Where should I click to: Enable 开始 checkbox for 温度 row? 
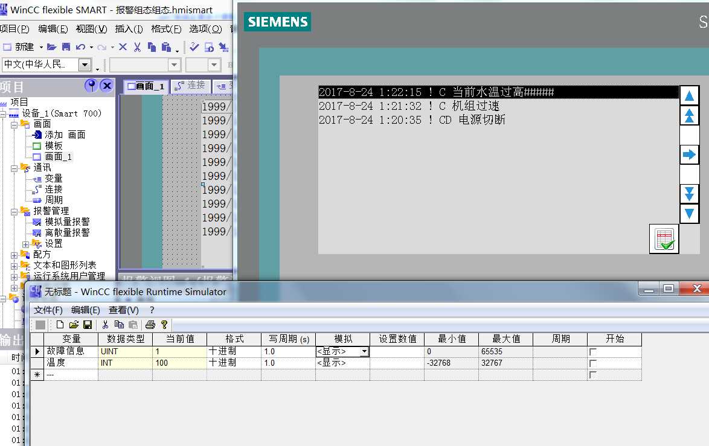[x=593, y=363]
